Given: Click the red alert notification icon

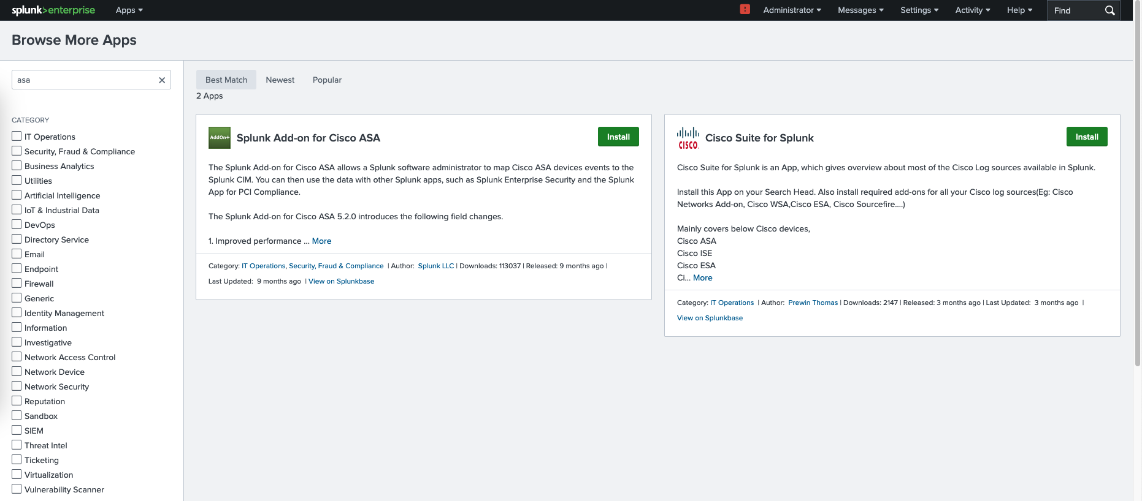Looking at the screenshot, I should pos(745,9).
